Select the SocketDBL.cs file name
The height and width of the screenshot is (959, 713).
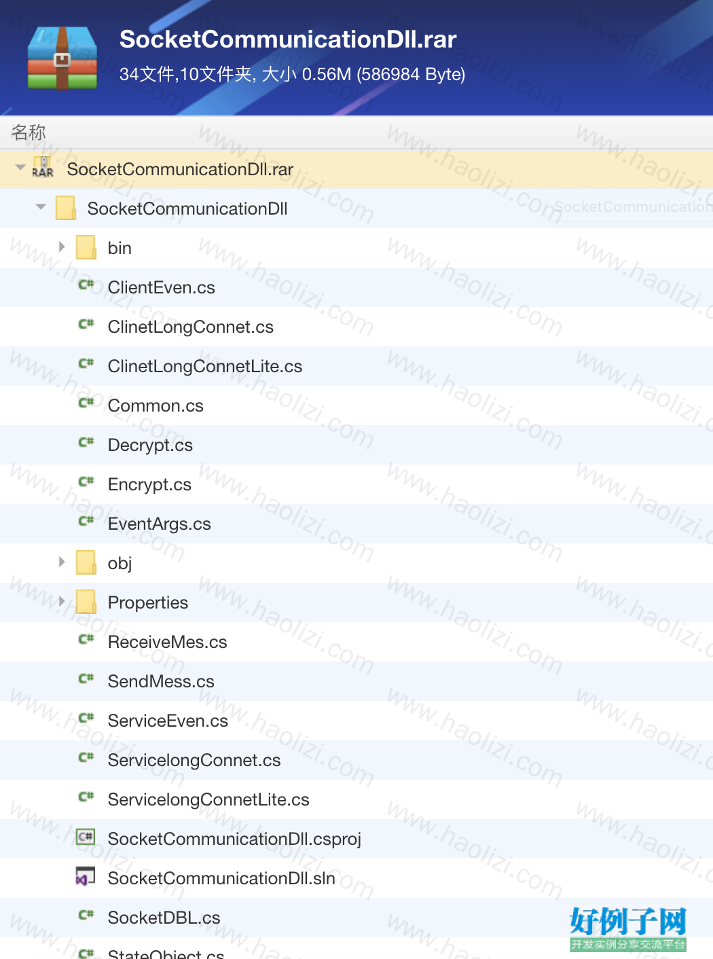click(x=164, y=918)
